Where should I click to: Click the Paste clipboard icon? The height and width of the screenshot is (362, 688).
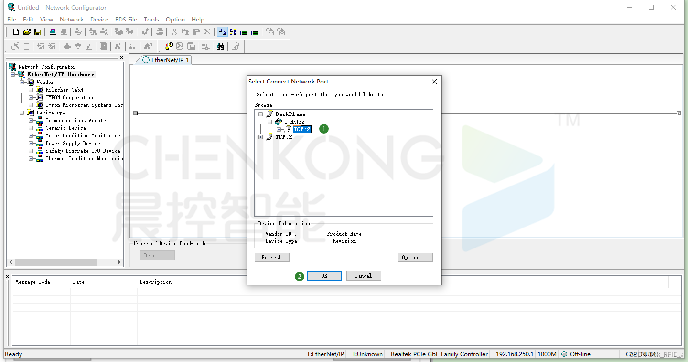tap(196, 32)
